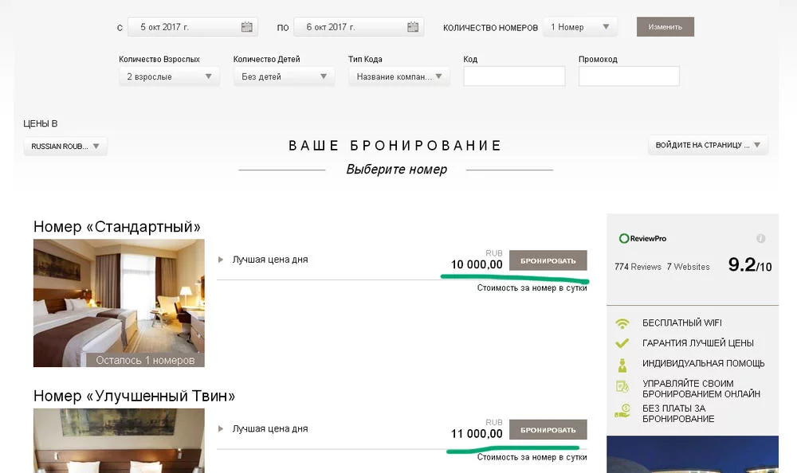Open the children count dropdown
This screenshot has height=473, width=797.
pos(285,76)
